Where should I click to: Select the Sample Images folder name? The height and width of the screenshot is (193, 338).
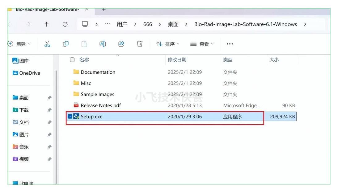[97, 94]
